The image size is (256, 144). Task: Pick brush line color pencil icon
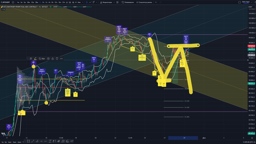[35, 59]
